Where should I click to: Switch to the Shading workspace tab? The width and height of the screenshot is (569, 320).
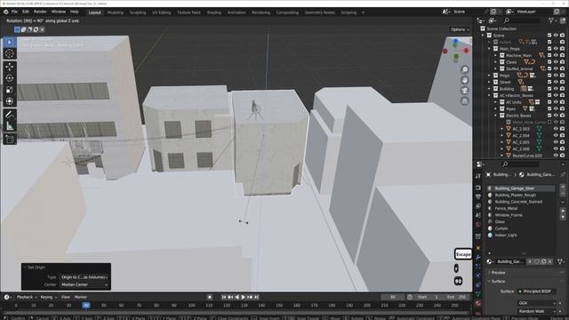(x=213, y=12)
